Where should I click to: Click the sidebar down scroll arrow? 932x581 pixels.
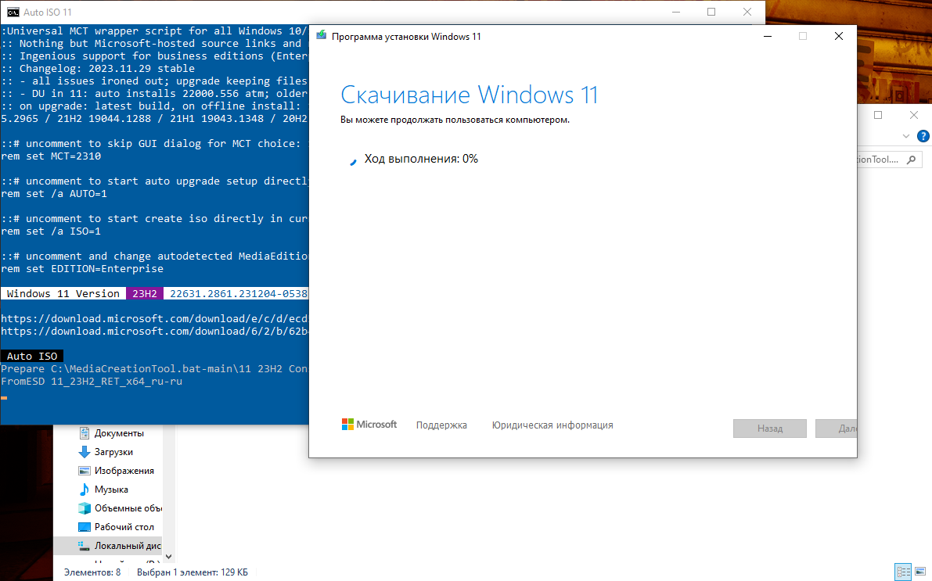click(167, 556)
